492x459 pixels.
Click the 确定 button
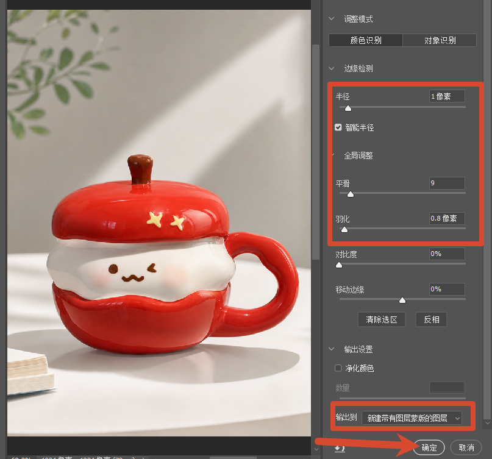(x=429, y=447)
